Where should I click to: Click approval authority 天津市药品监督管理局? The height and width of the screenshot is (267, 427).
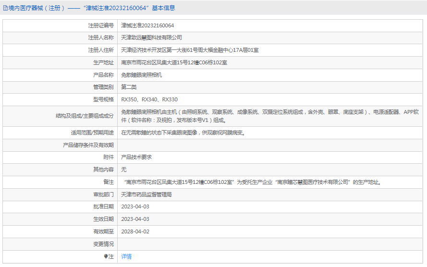(x=146, y=194)
